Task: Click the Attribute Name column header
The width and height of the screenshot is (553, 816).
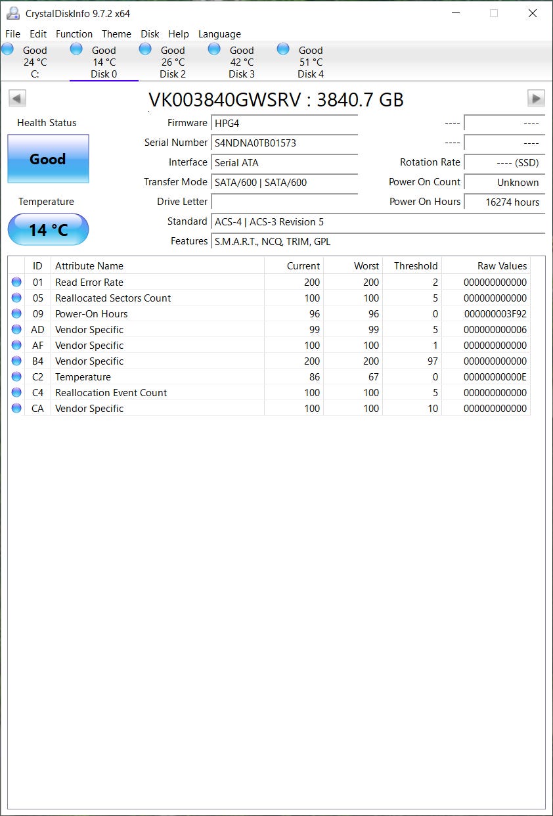Action: pos(158,266)
